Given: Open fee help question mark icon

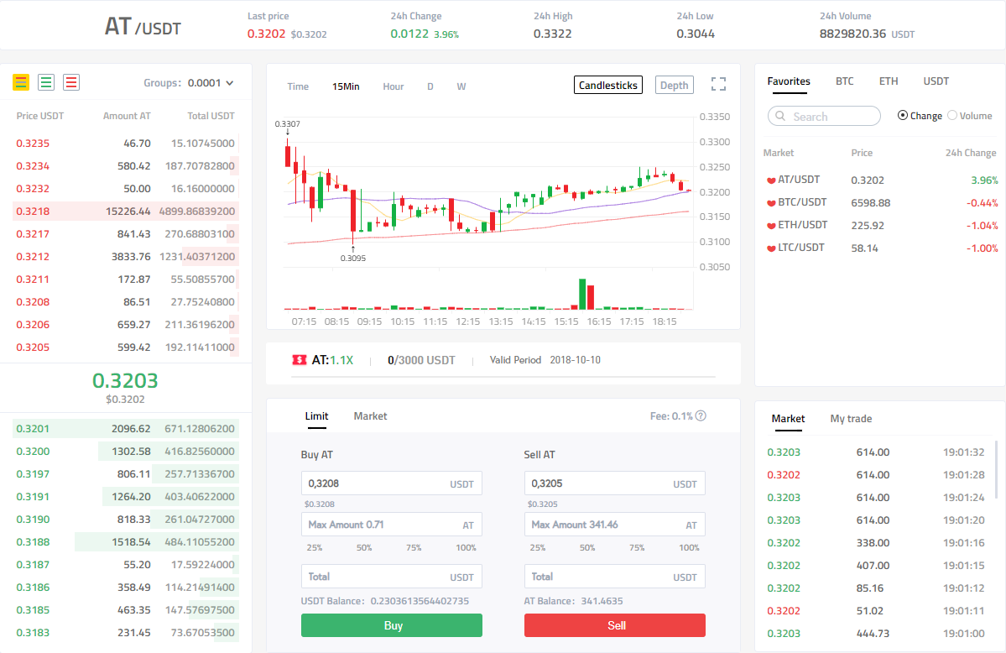Looking at the screenshot, I should 701,415.
